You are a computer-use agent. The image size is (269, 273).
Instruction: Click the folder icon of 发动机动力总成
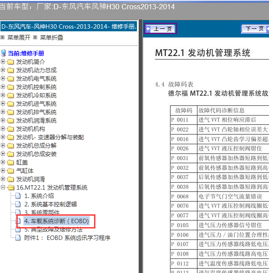pyautogui.click(x=11, y=70)
